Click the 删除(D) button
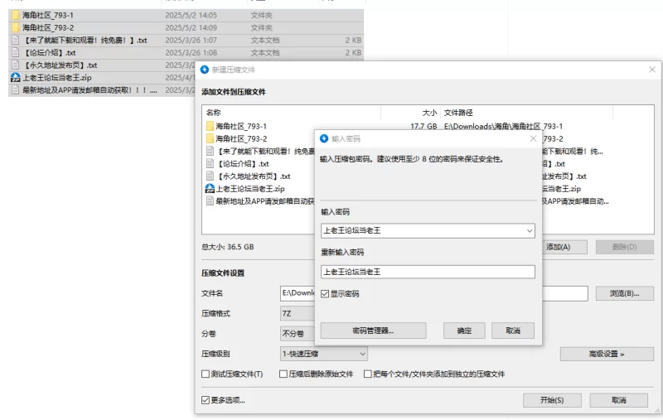Screen dimensions: 663x420 (625, 247)
